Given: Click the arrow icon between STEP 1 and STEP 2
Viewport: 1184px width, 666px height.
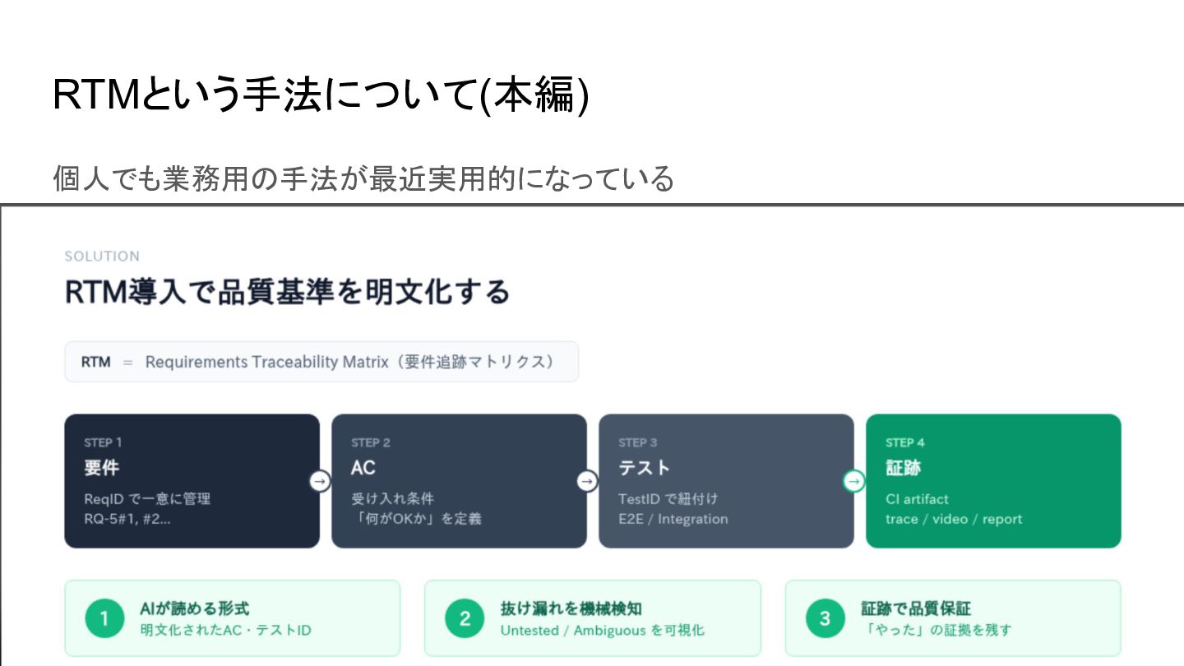Looking at the screenshot, I should [x=320, y=481].
